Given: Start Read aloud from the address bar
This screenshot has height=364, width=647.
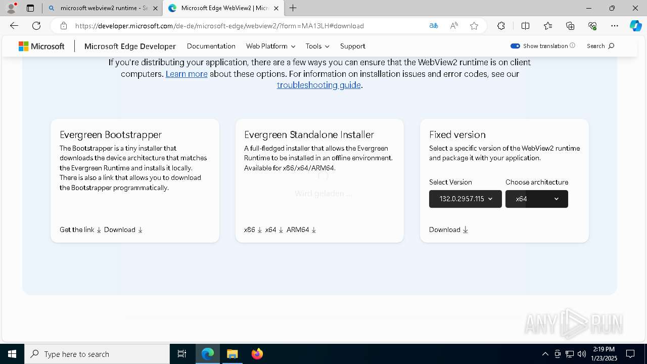Looking at the screenshot, I should 454,26.
